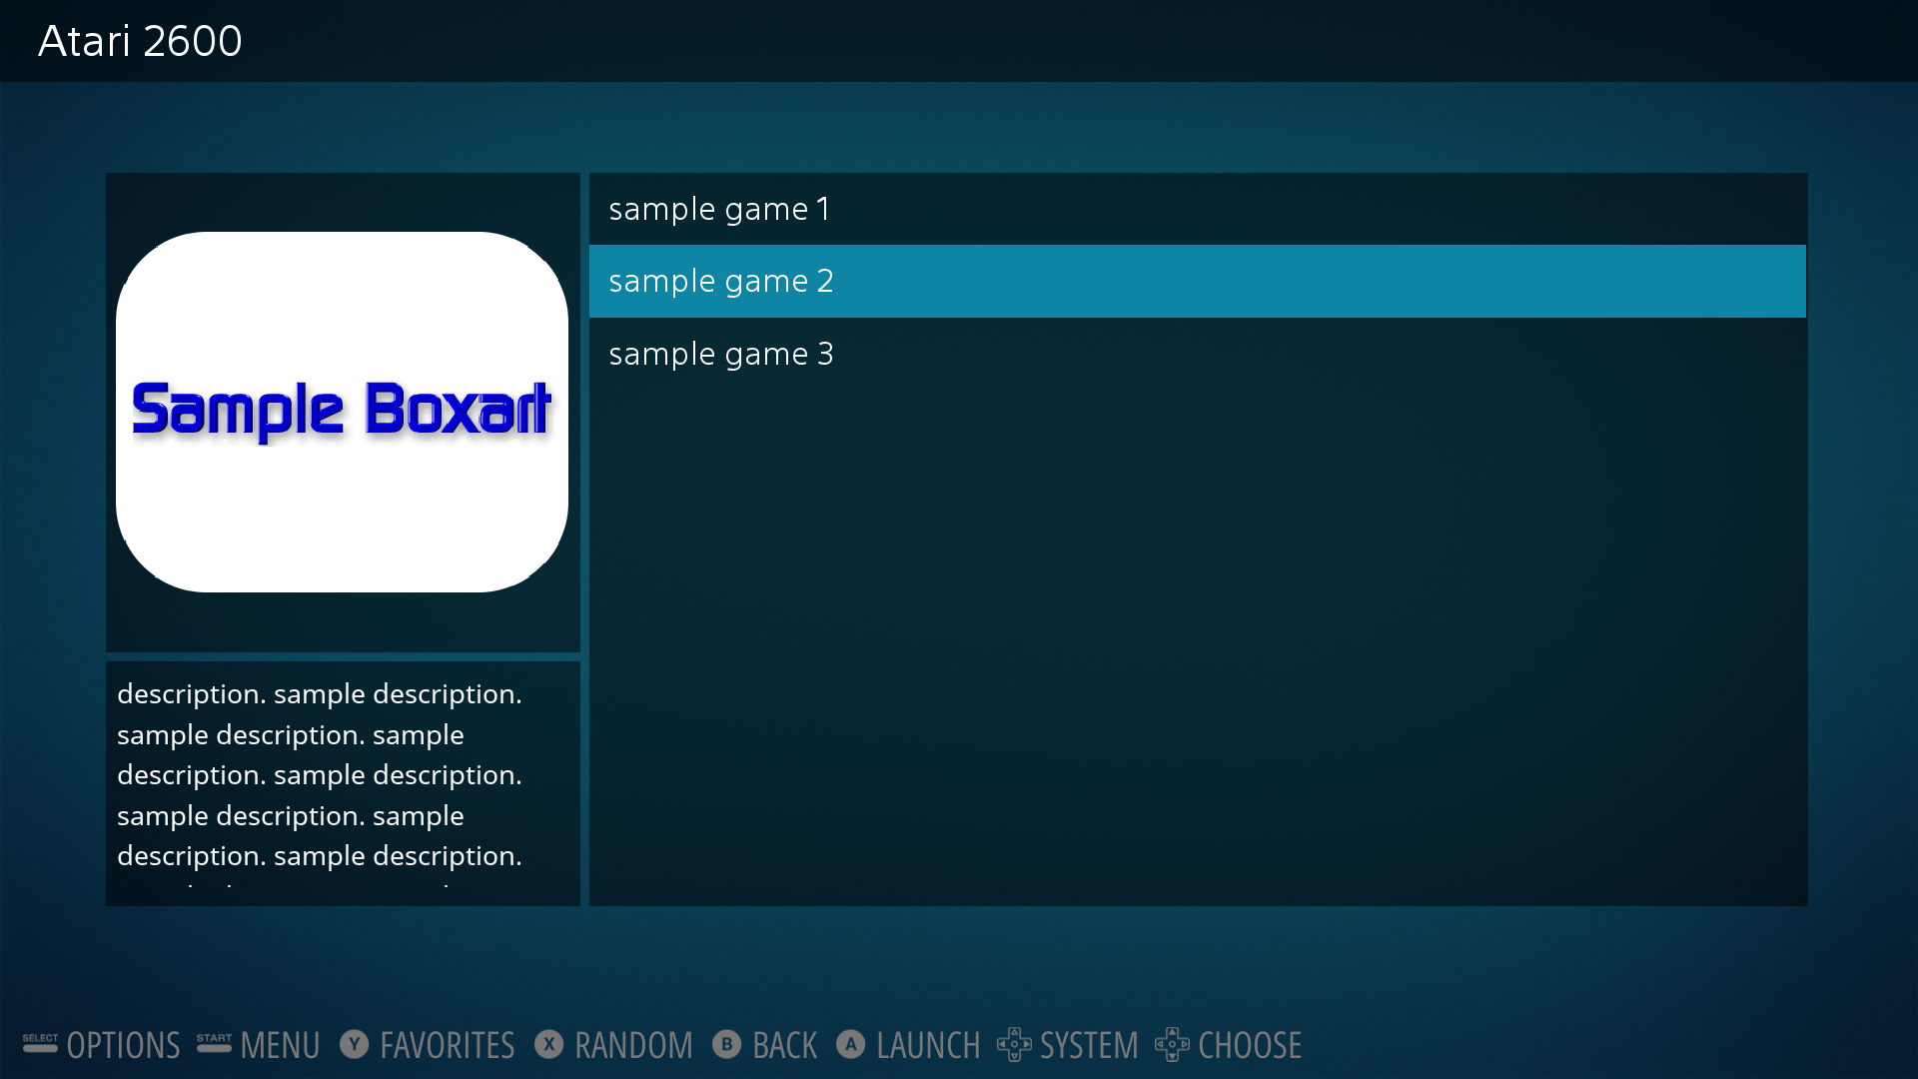Screen dimensions: 1918x1079
Task: Click the RANDOM text label
Action: pos(633,1046)
